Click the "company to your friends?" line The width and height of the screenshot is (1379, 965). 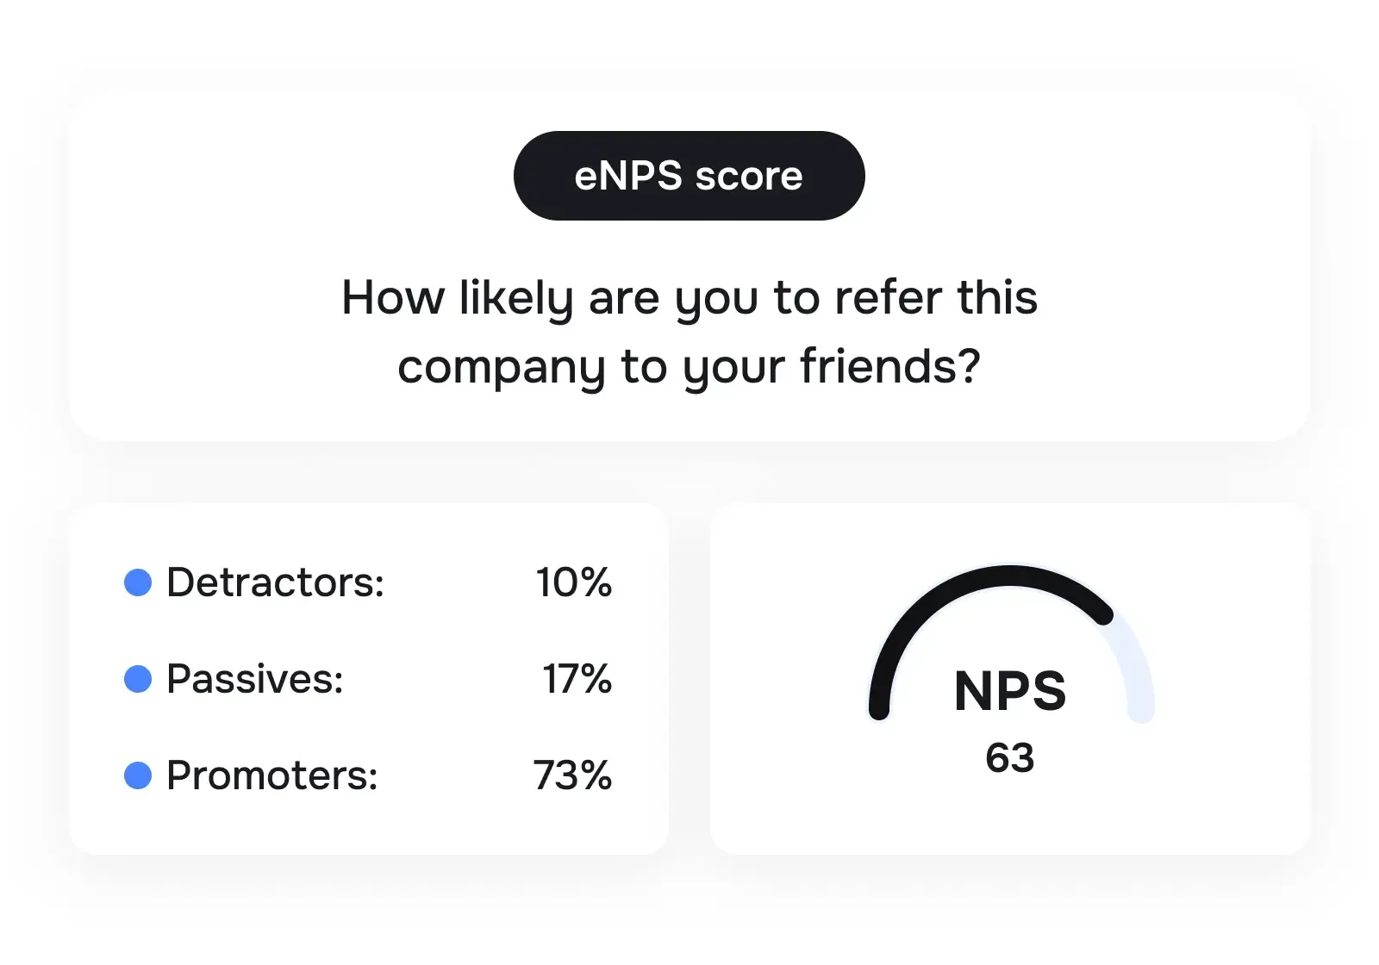tap(689, 367)
